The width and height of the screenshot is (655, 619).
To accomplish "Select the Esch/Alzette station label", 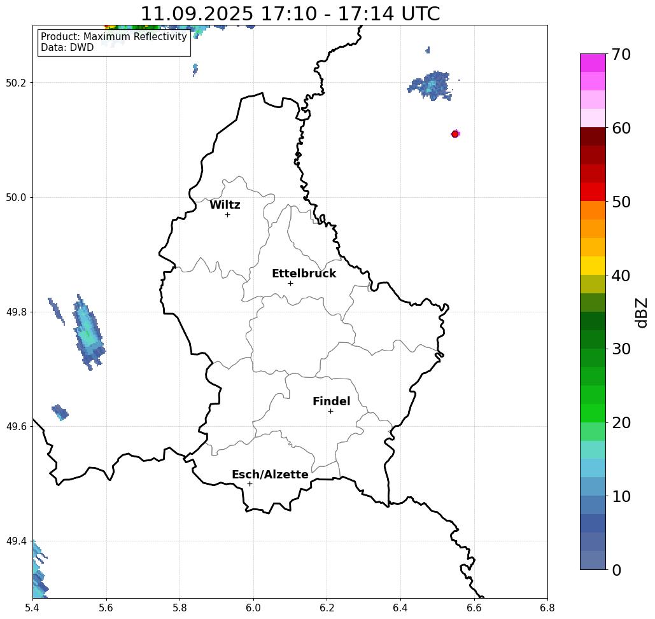I will (x=270, y=475).
